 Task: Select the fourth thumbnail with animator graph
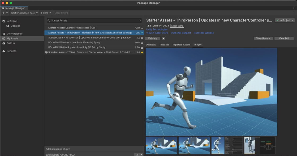[260, 145]
